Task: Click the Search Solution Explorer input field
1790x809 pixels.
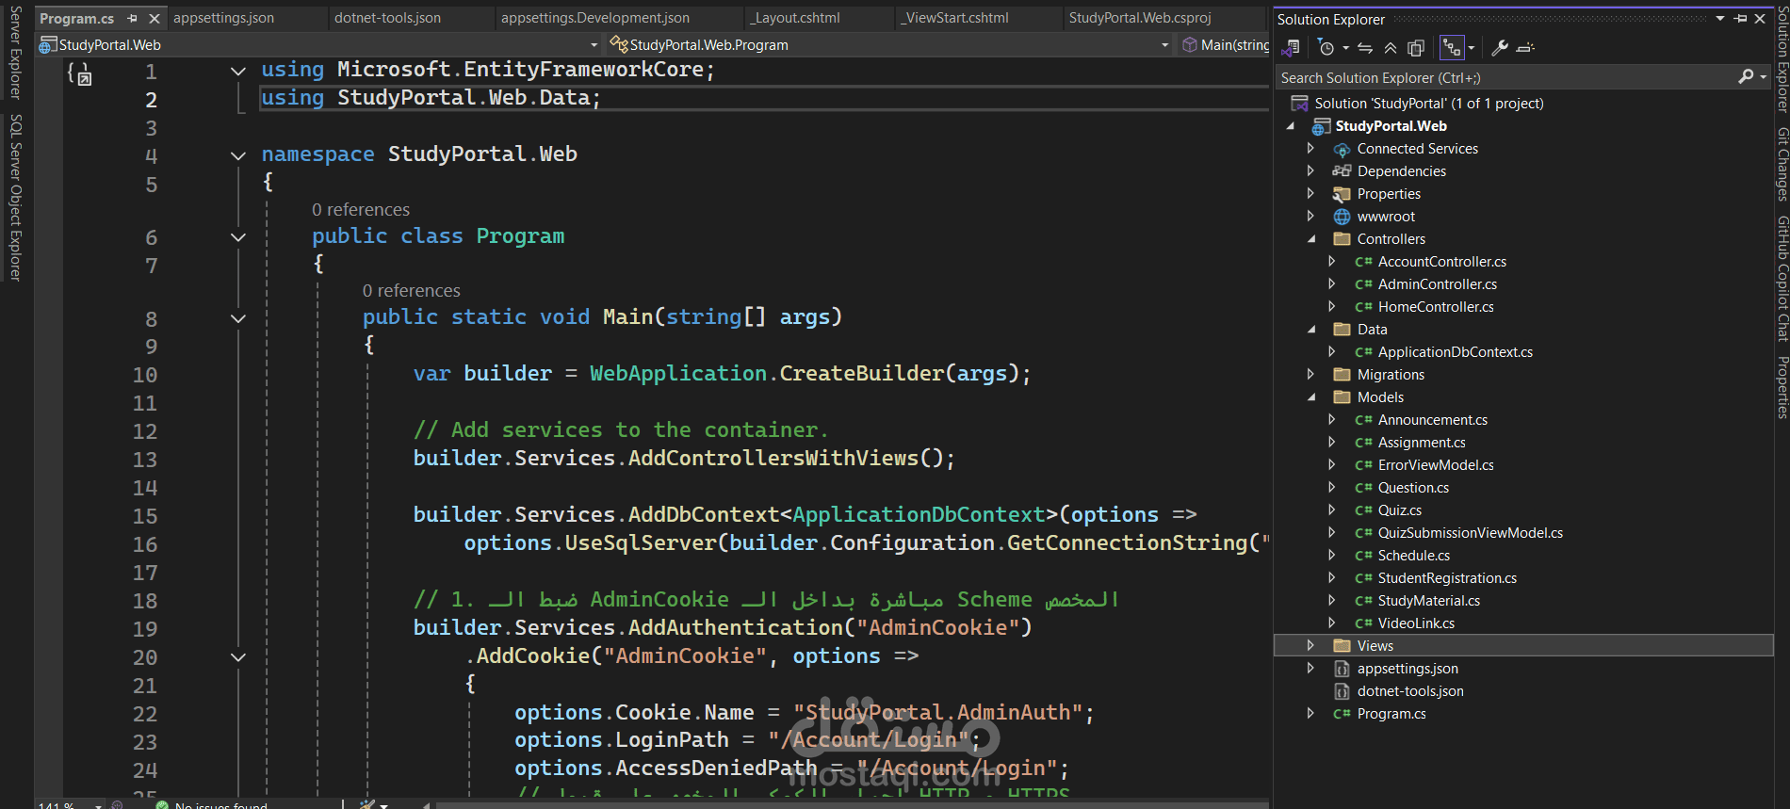Action: (x=1506, y=77)
